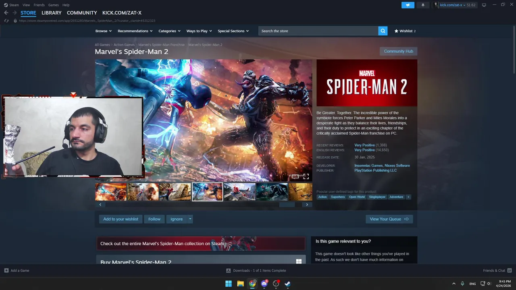
Task: Open the notifications bell
Action: [423, 5]
